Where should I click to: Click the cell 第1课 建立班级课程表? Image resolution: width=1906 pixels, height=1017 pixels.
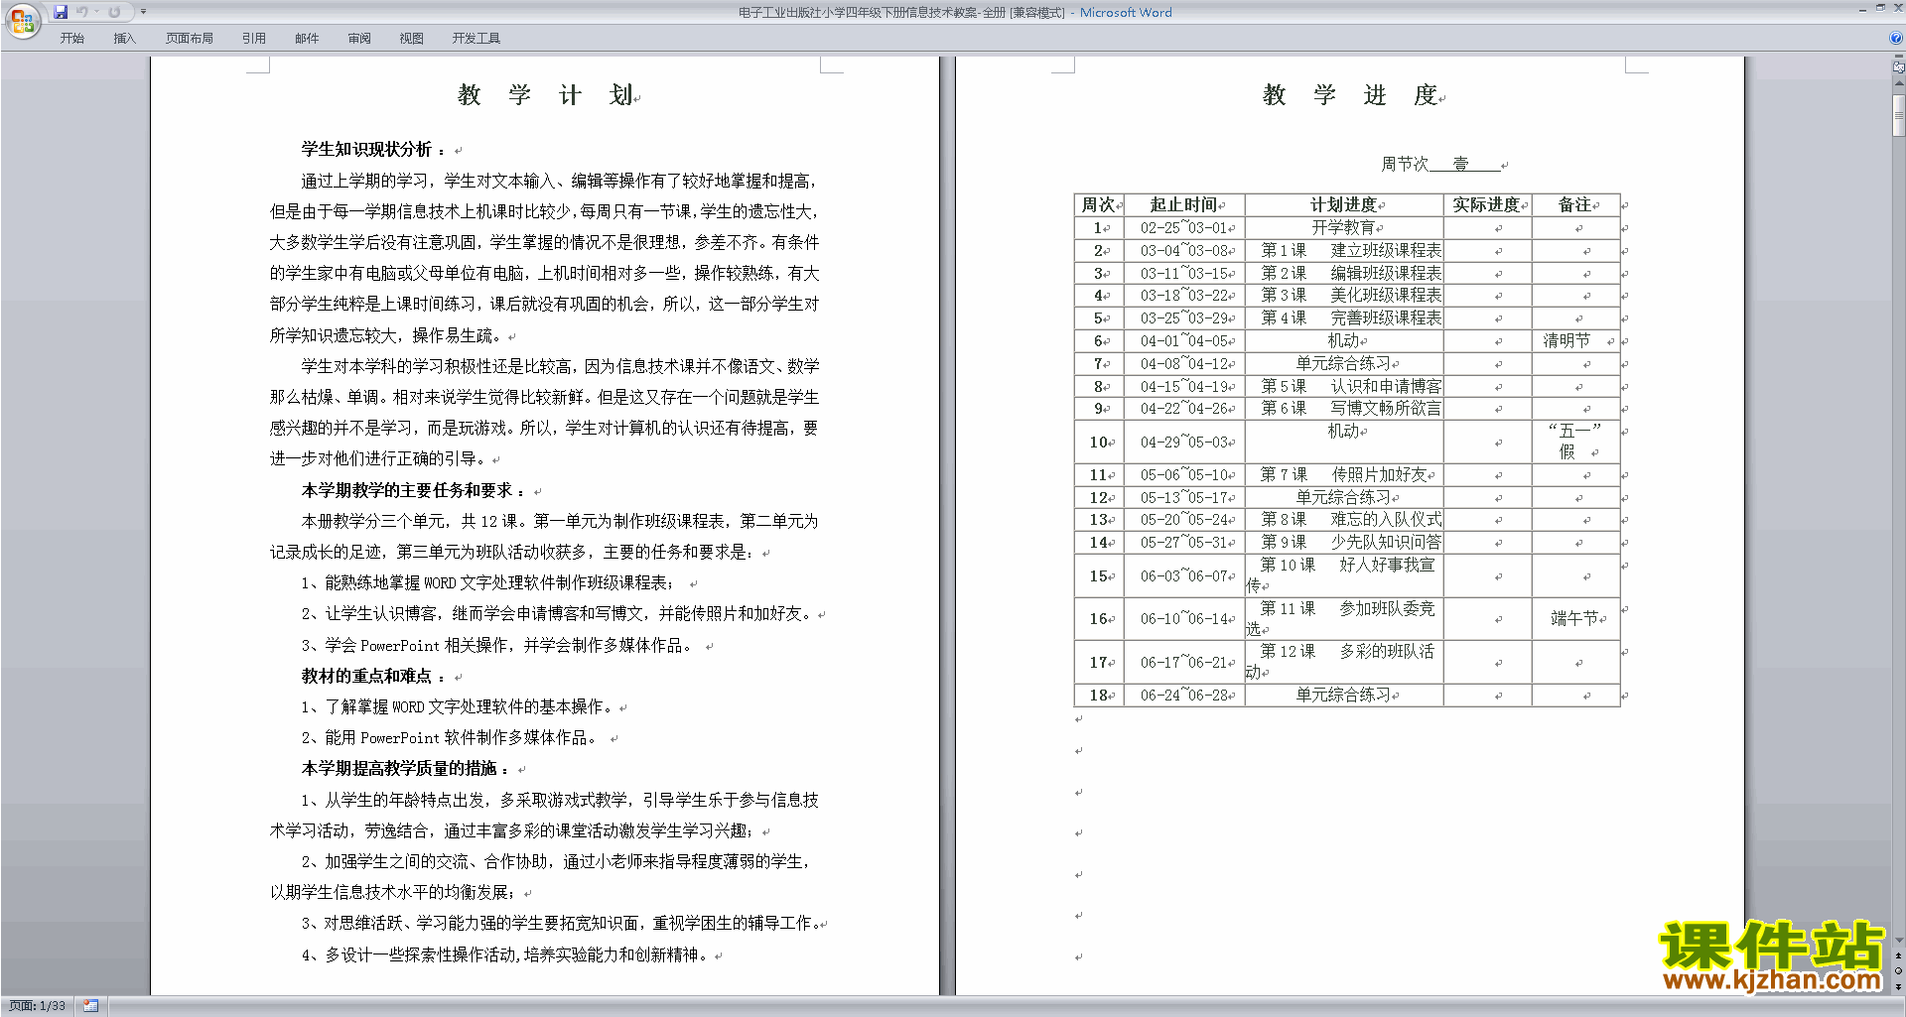[x=1344, y=250]
